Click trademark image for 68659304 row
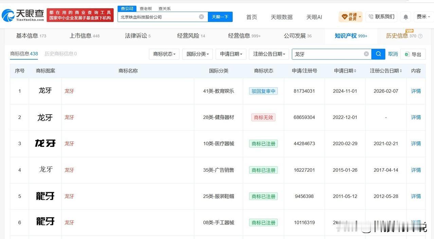Image resolution: width=434 pixels, height=239 pixels. pyautogui.click(x=45, y=117)
